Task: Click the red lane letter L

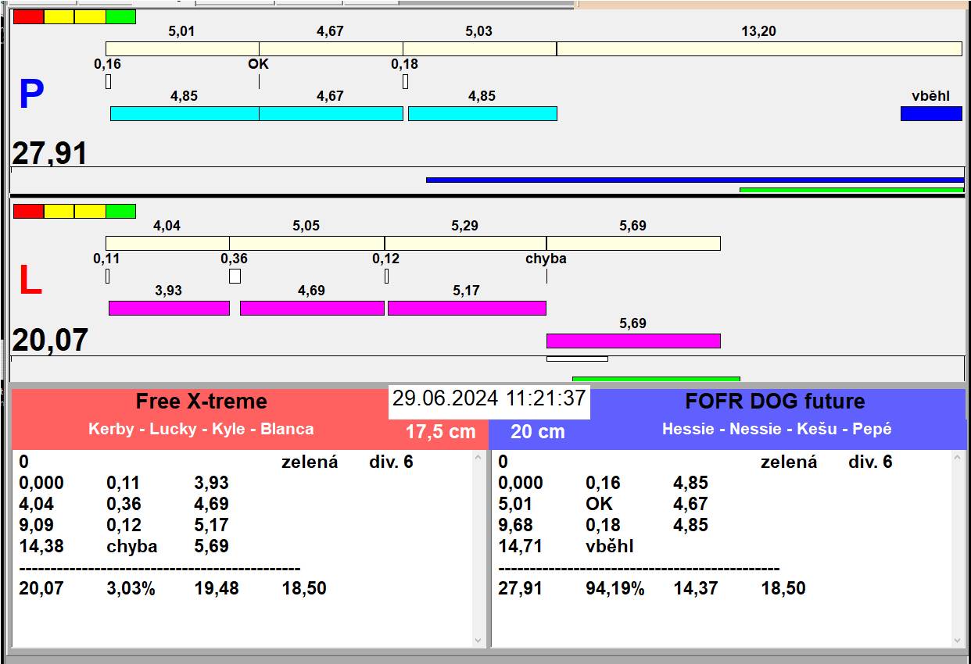Action: click(30, 281)
